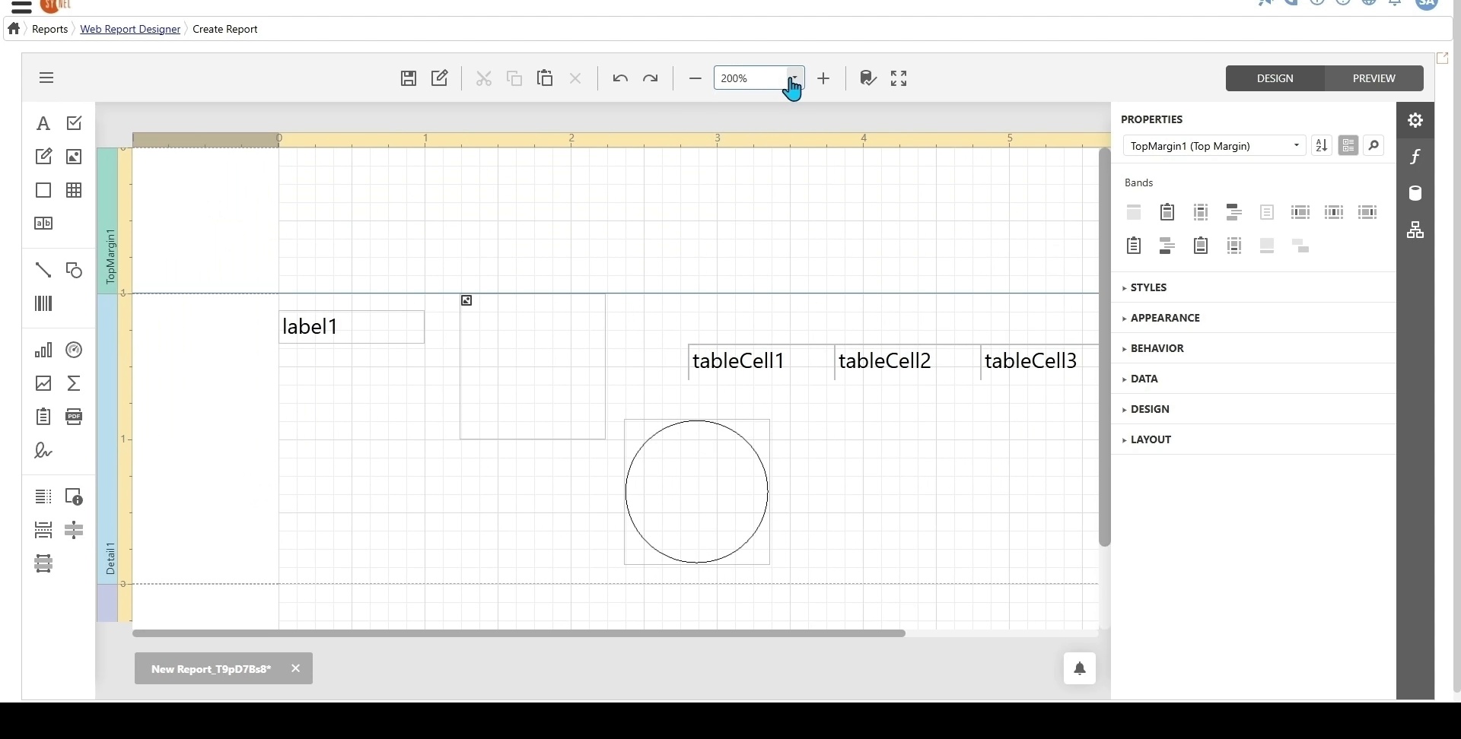Zoom in with the plus button
This screenshot has height=739, width=1461.
(x=823, y=78)
